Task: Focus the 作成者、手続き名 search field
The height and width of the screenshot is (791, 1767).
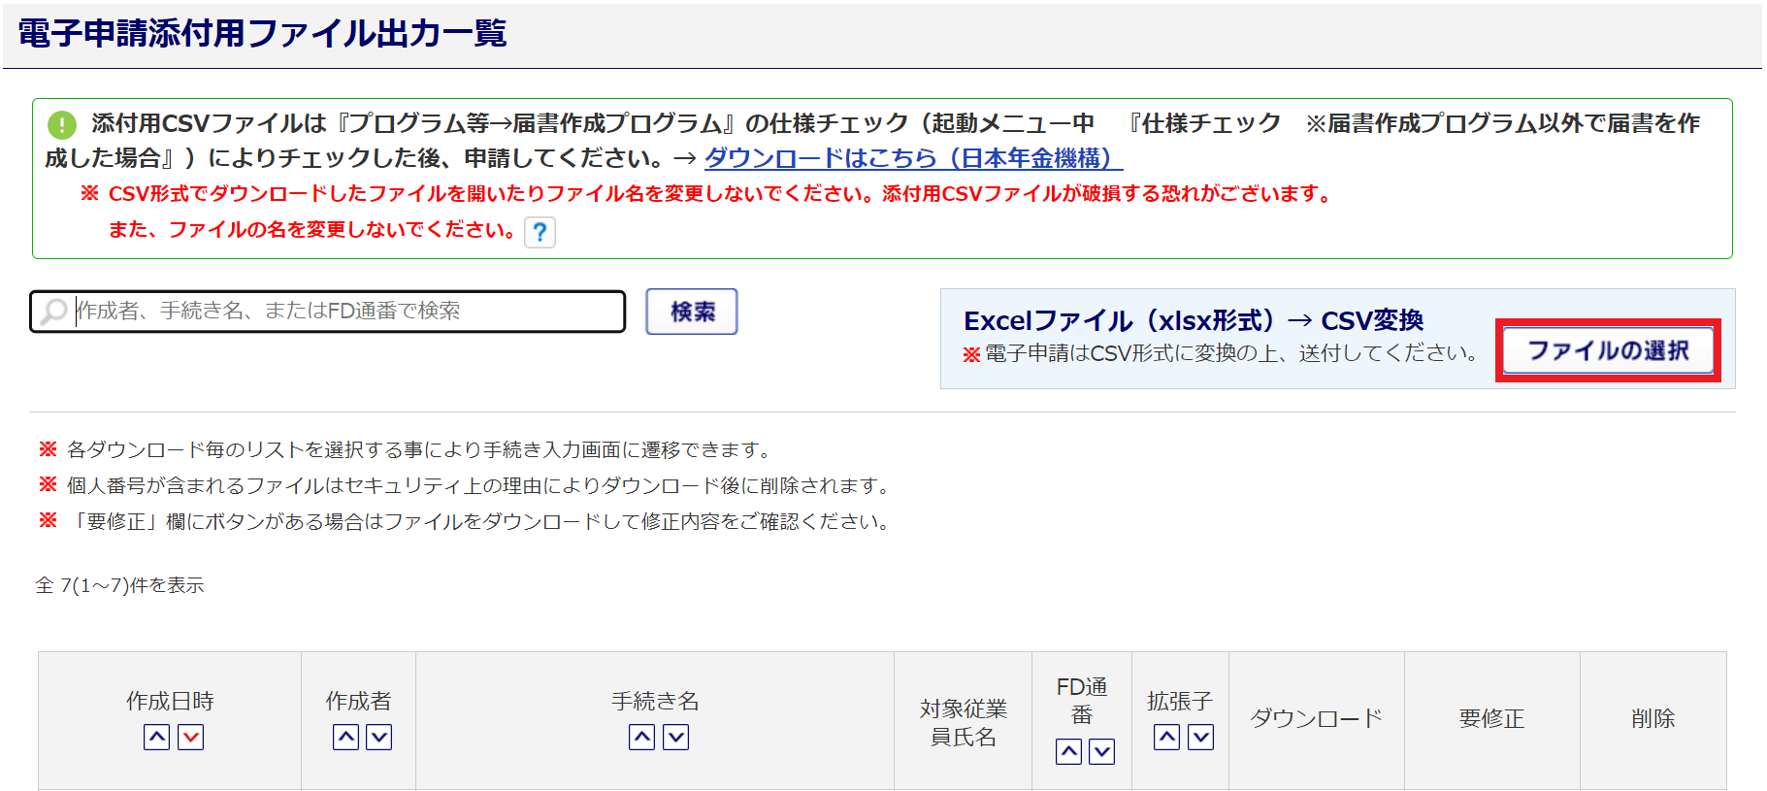Action: click(328, 312)
